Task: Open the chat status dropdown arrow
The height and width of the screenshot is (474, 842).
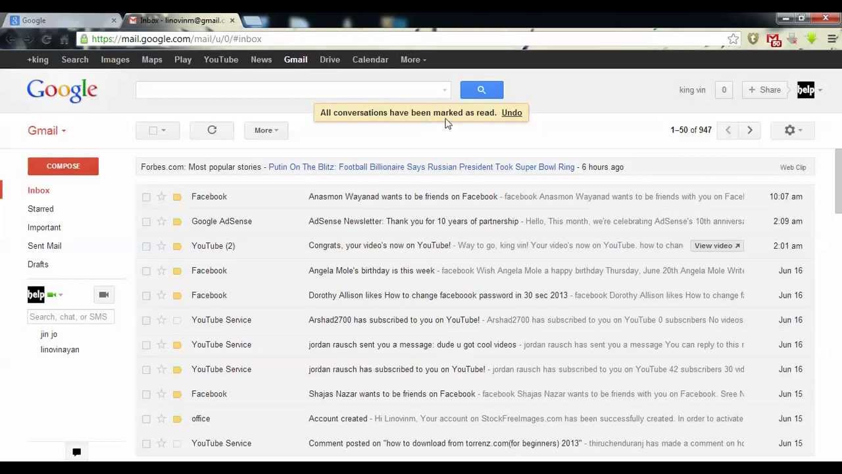Action: pyautogui.click(x=61, y=295)
